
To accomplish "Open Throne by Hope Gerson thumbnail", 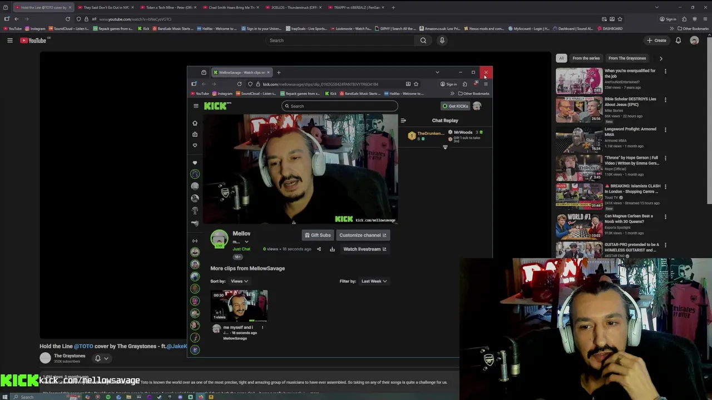I will tap(579, 168).
